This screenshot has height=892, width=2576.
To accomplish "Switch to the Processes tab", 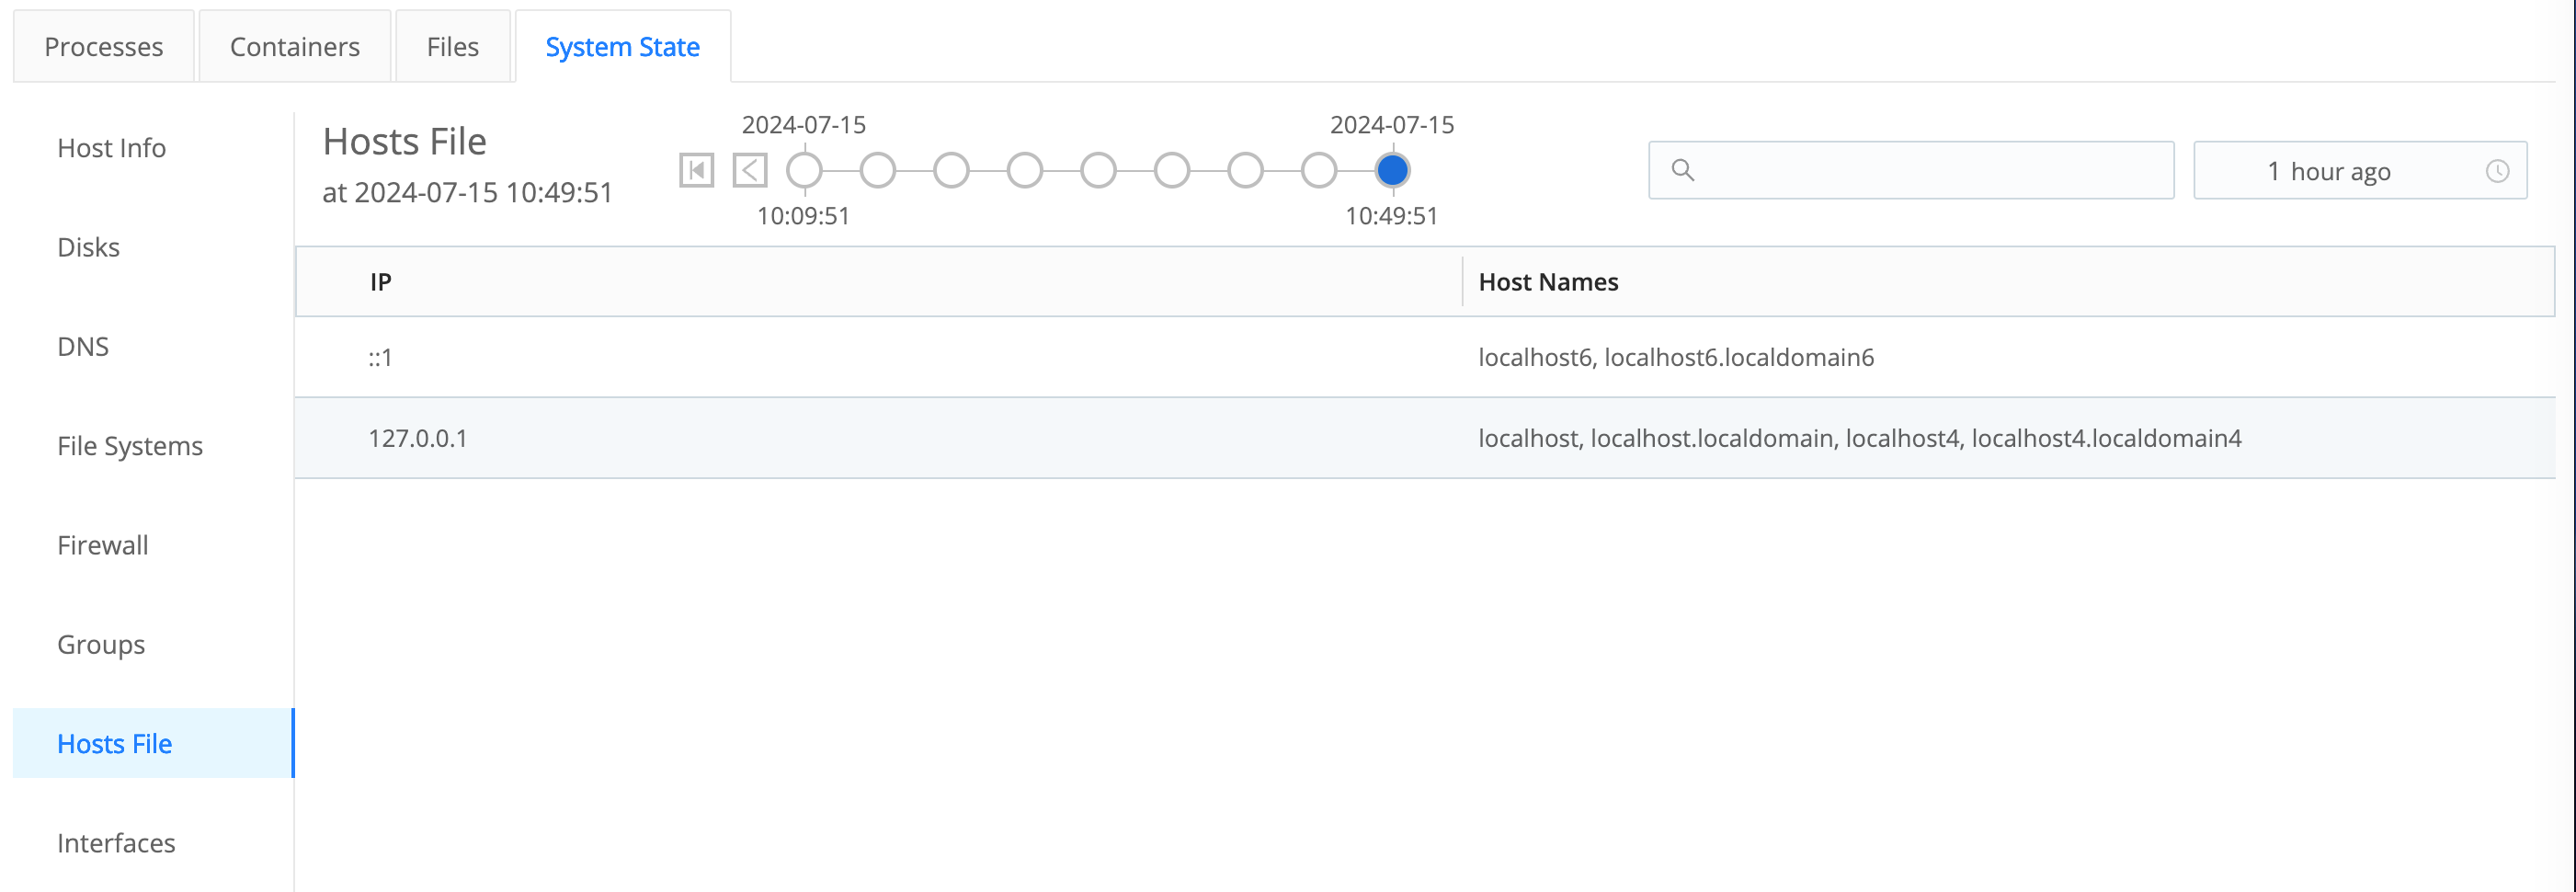I will point(103,47).
